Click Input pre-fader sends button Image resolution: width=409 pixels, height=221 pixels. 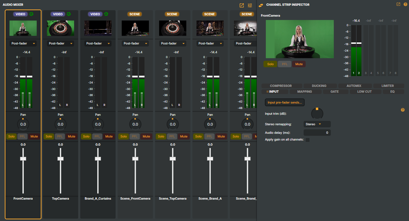285,102
